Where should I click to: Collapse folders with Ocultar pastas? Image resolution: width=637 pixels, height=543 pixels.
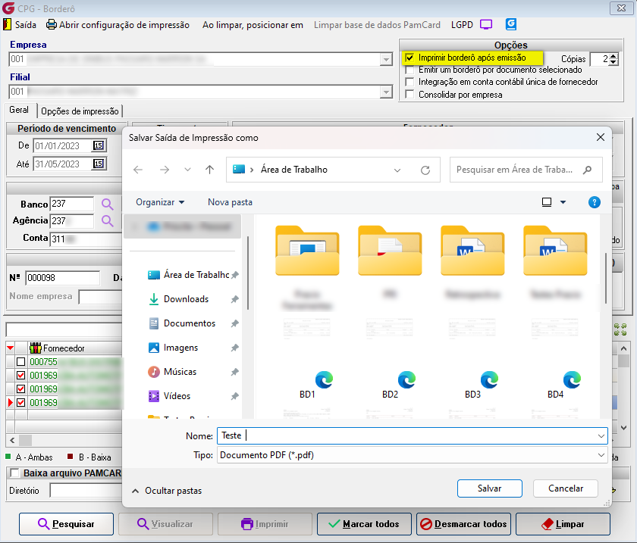167,491
